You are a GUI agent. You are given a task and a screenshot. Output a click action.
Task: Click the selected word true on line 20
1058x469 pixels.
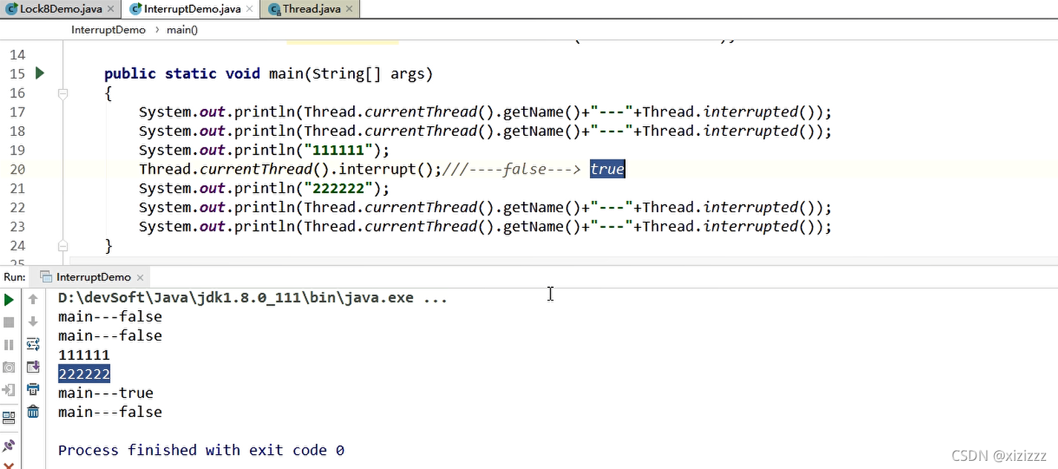(608, 169)
